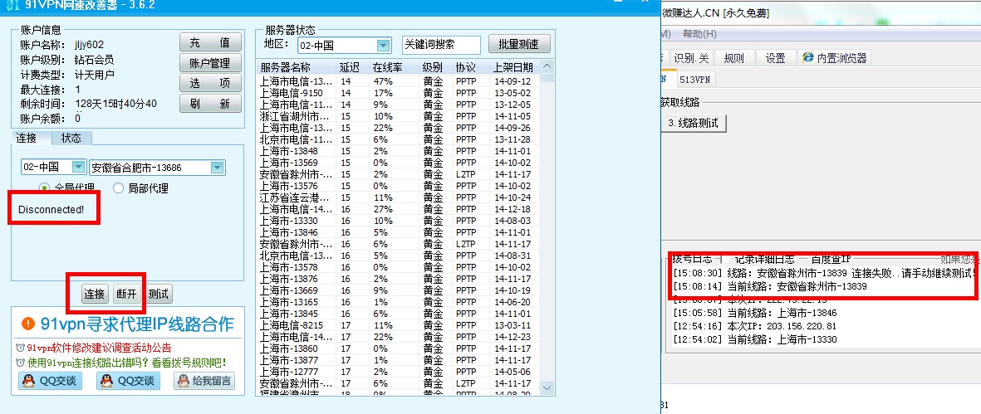Viewport: 981px width, 414px height.
Task: Click the 刷新 refresh button
Action: (x=210, y=105)
